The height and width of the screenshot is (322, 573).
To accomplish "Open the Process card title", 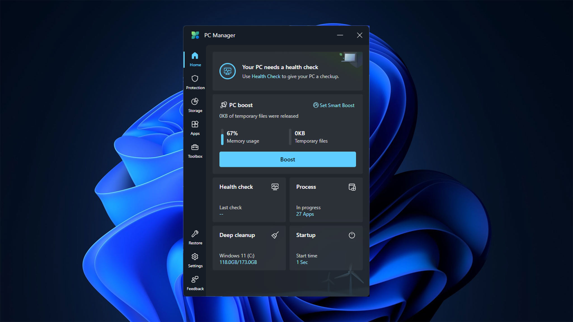I will point(306,187).
